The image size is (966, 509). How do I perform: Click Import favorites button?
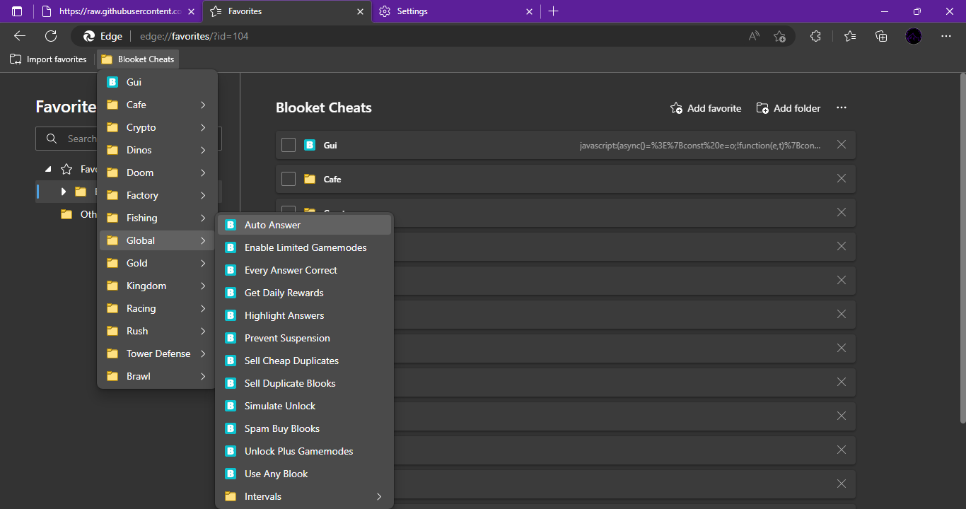click(48, 59)
